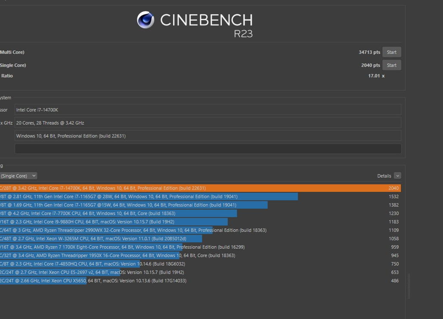Click the 17.01 x ratio value
Screen dimensions: 443x319
[376, 76]
